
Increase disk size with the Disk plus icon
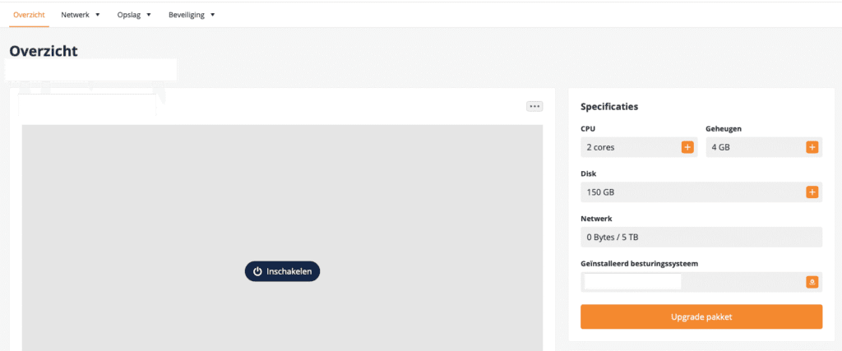pyautogui.click(x=812, y=192)
